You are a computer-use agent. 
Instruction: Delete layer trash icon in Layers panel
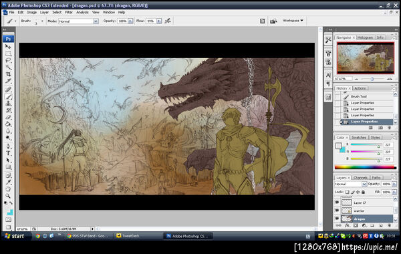[389, 226]
